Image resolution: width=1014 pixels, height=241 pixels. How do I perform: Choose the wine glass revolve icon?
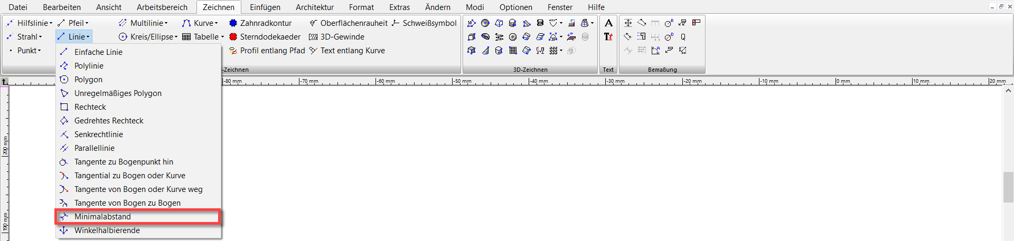point(540,51)
